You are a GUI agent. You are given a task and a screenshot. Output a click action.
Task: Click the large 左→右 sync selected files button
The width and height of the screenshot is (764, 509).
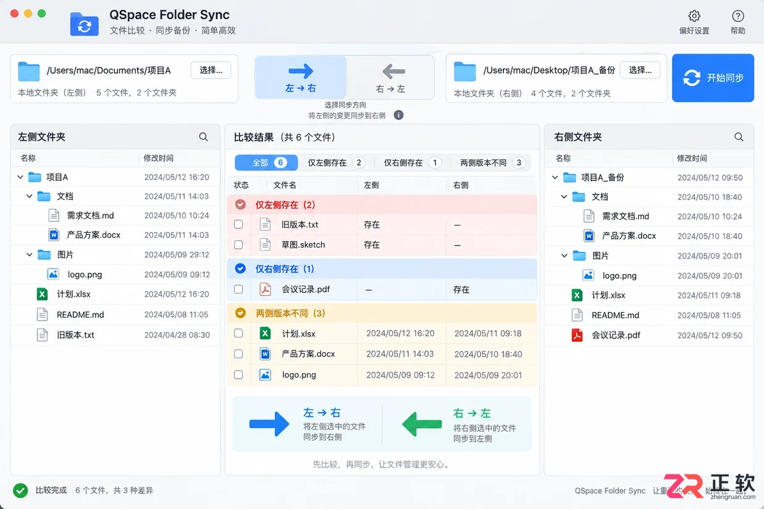tap(307, 424)
